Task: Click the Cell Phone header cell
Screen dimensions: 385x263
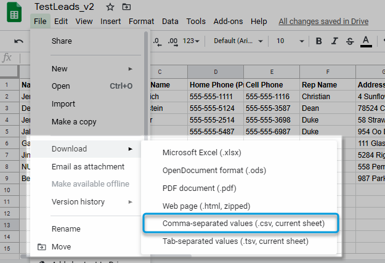Action: pyautogui.click(x=272, y=85)
